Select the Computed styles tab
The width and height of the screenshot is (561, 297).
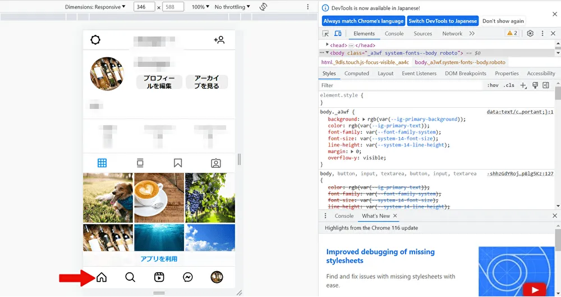coord(357,74)
